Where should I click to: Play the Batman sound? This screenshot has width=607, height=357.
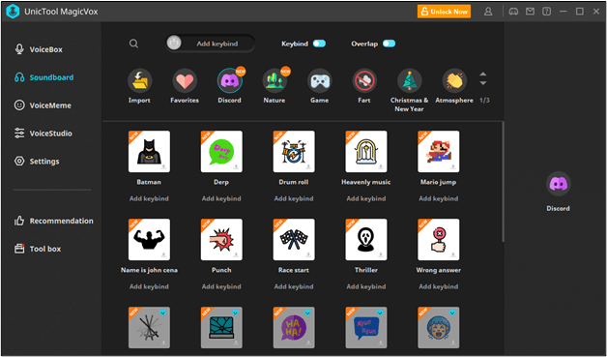click(x=149, y=152)
